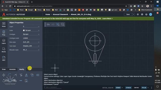Bookmark this page with star icon
Image resolution: width=161 pixels, height=90 pixels.
[126, 6]
